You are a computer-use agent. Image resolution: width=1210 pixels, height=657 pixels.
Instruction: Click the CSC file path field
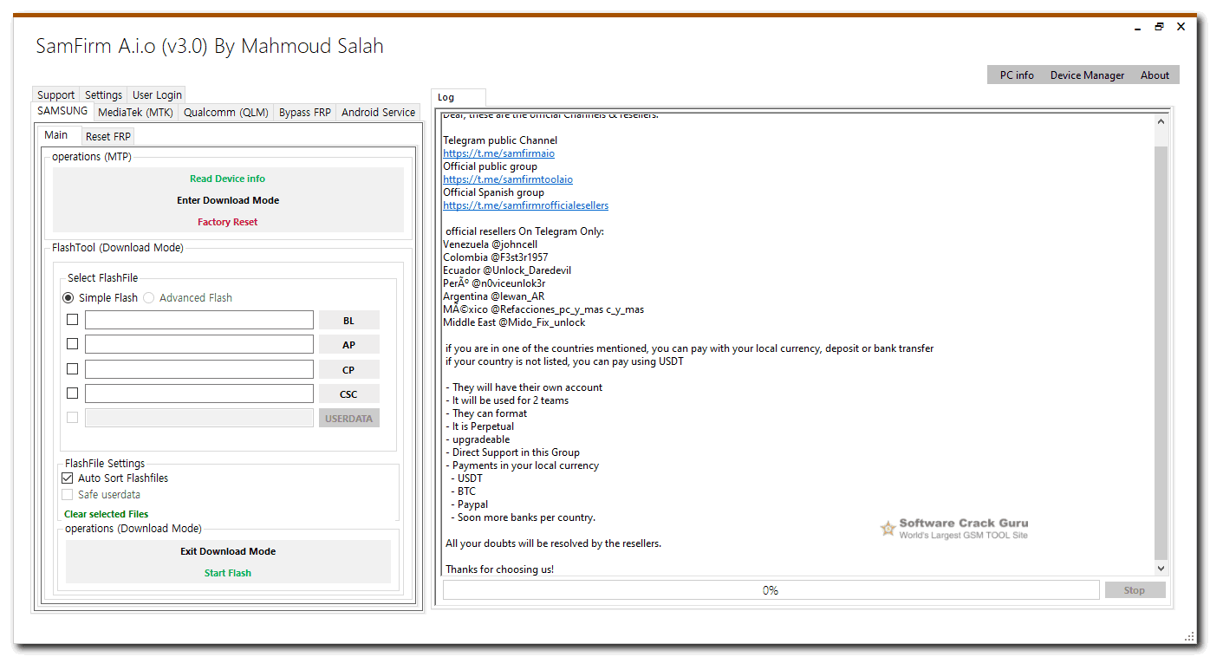tap(199, 394)
